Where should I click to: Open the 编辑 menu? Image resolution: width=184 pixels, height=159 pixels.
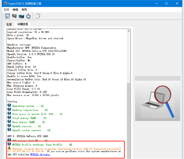pos(15,10)
